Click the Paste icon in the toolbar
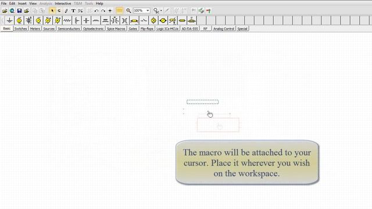 click(42, 10)
